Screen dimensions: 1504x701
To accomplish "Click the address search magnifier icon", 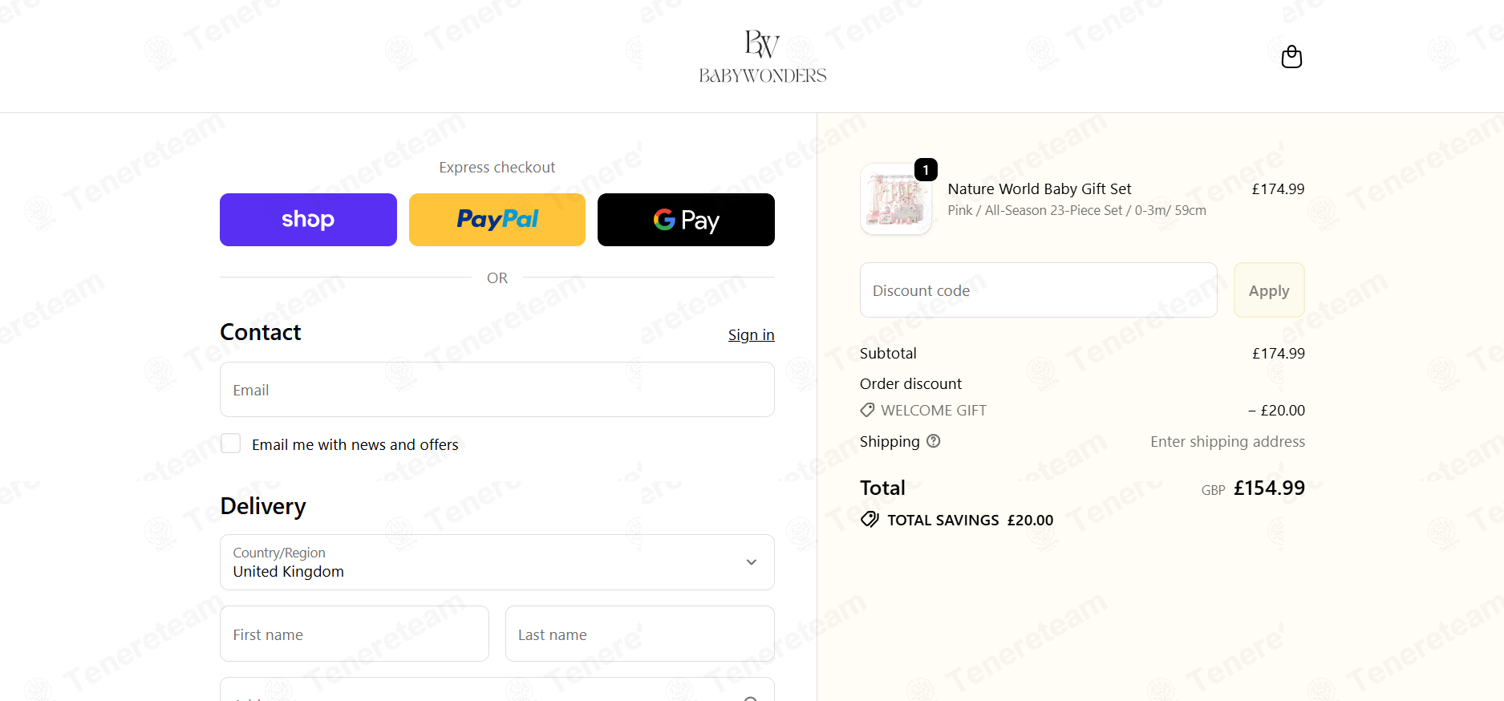I will tap(751, 698).
